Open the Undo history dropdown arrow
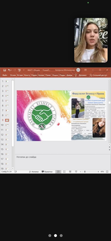Image resolution: width=111 pixels, height=241 pixels. click(x=11, y=70)
